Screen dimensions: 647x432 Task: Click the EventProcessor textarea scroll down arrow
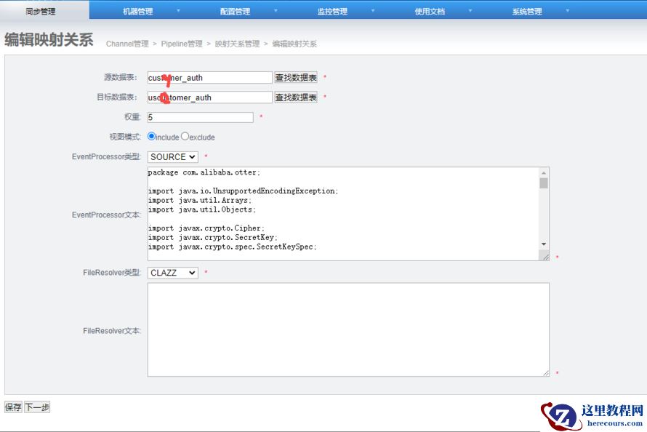pos(544,244)
